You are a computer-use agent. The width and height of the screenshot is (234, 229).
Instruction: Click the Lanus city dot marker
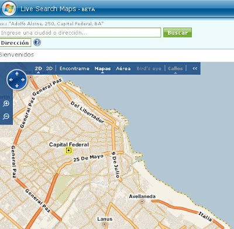click(105, 224)
